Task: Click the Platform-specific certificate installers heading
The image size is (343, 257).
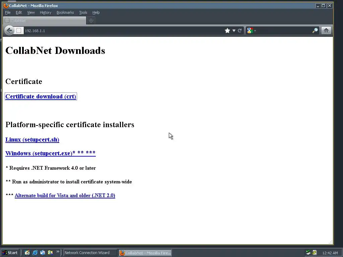Action: (x=70, y=124)
